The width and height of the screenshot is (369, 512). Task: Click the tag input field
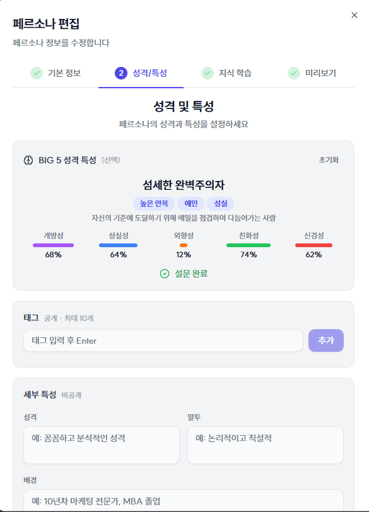pyautogui.click(x=163, y=340)
